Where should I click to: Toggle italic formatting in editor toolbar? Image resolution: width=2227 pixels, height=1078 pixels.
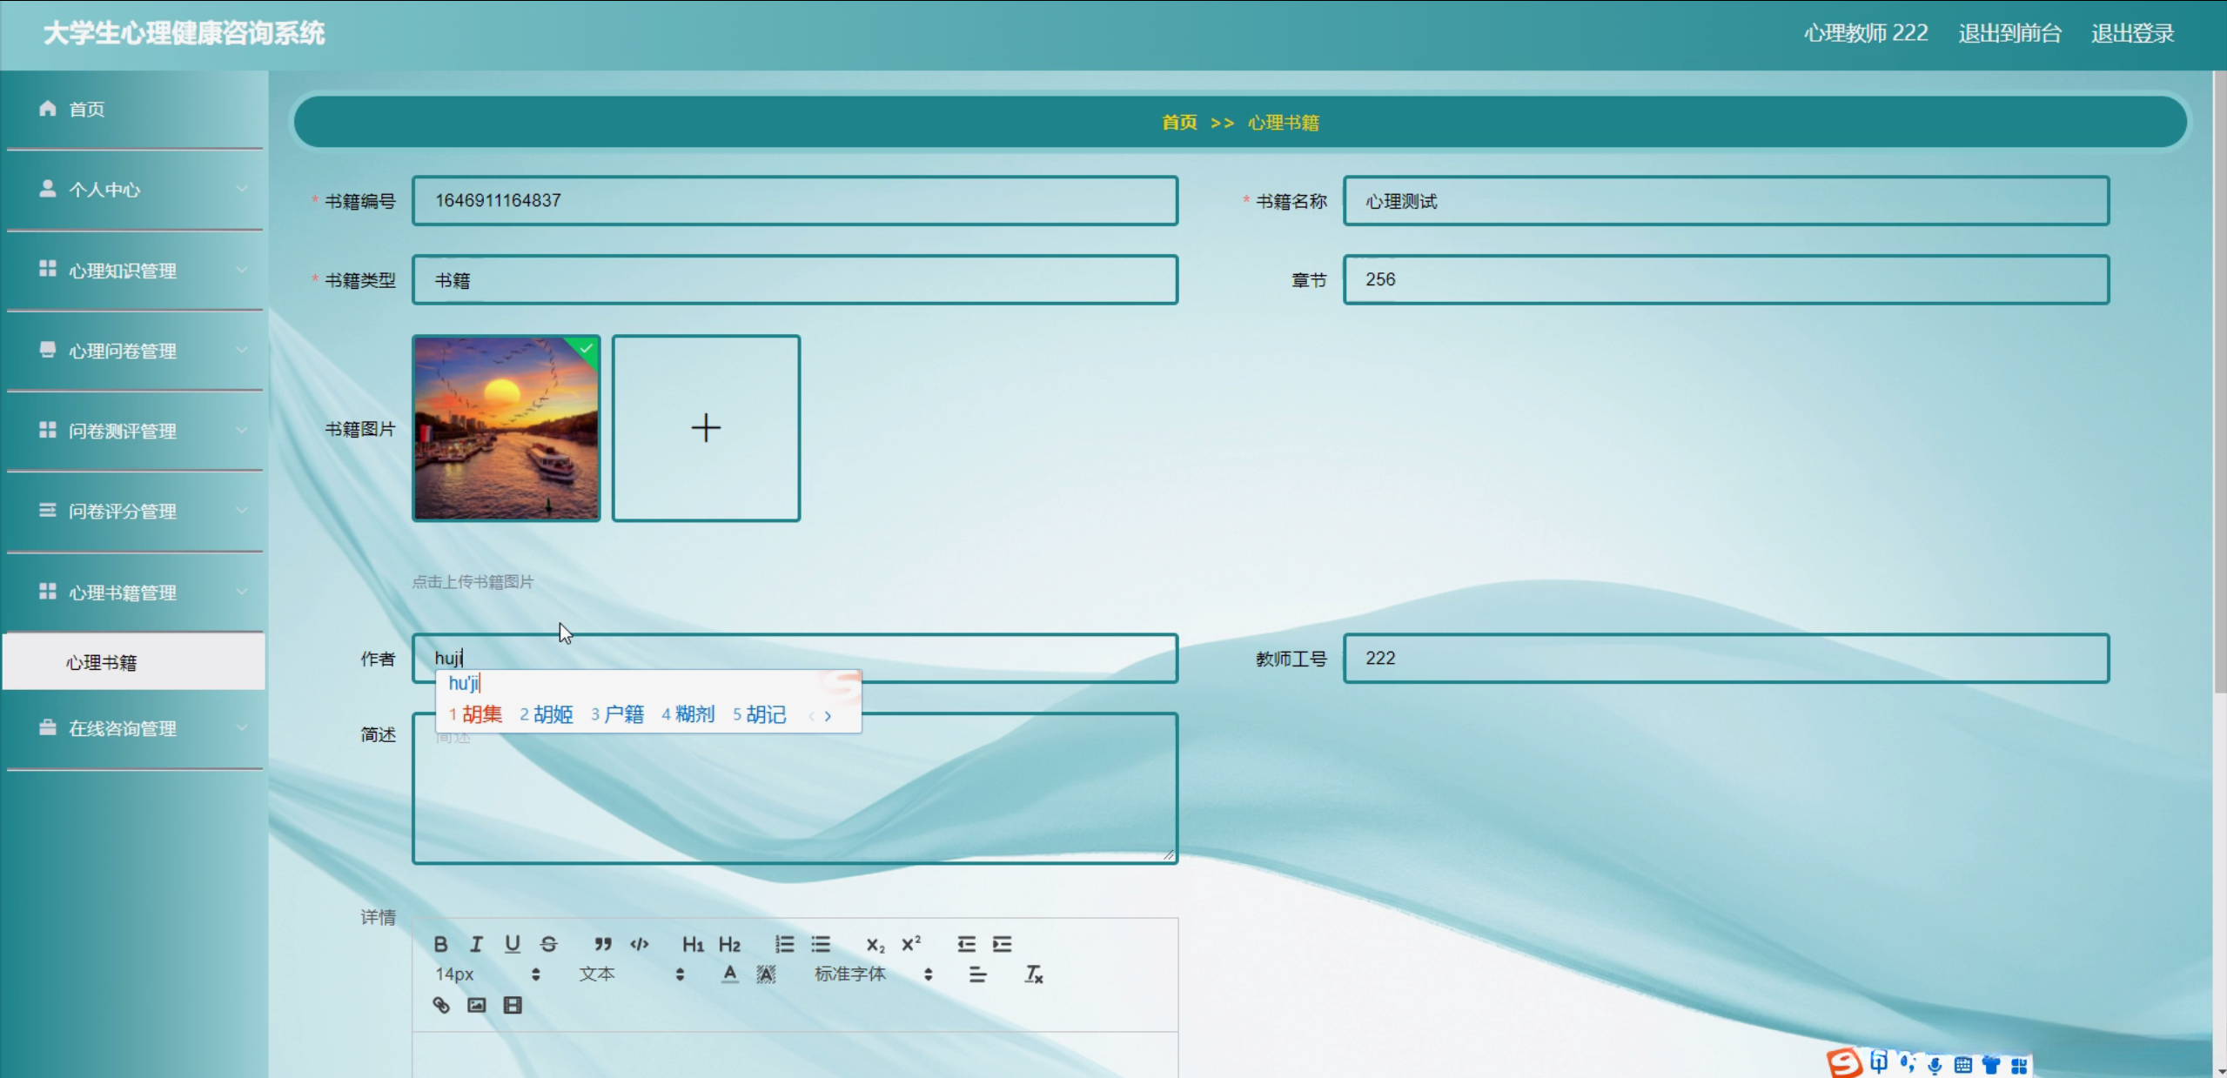point(476,944)
